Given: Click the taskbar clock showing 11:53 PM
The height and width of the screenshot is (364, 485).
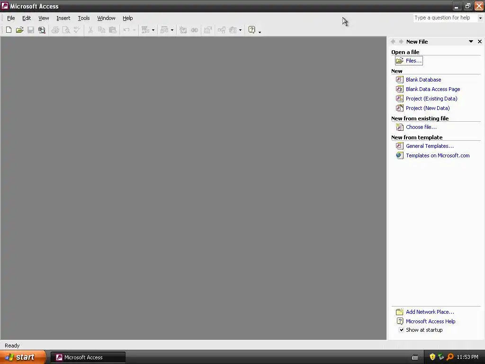Looking at the screenshot, I should tap(467, 357).
